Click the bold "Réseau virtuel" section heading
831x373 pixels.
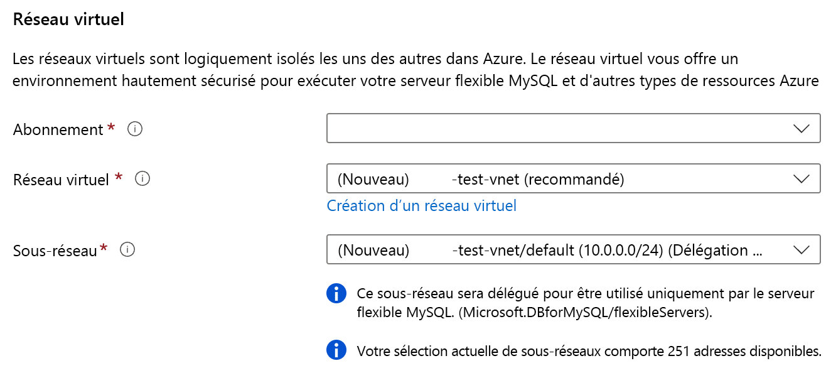[68, 19]
